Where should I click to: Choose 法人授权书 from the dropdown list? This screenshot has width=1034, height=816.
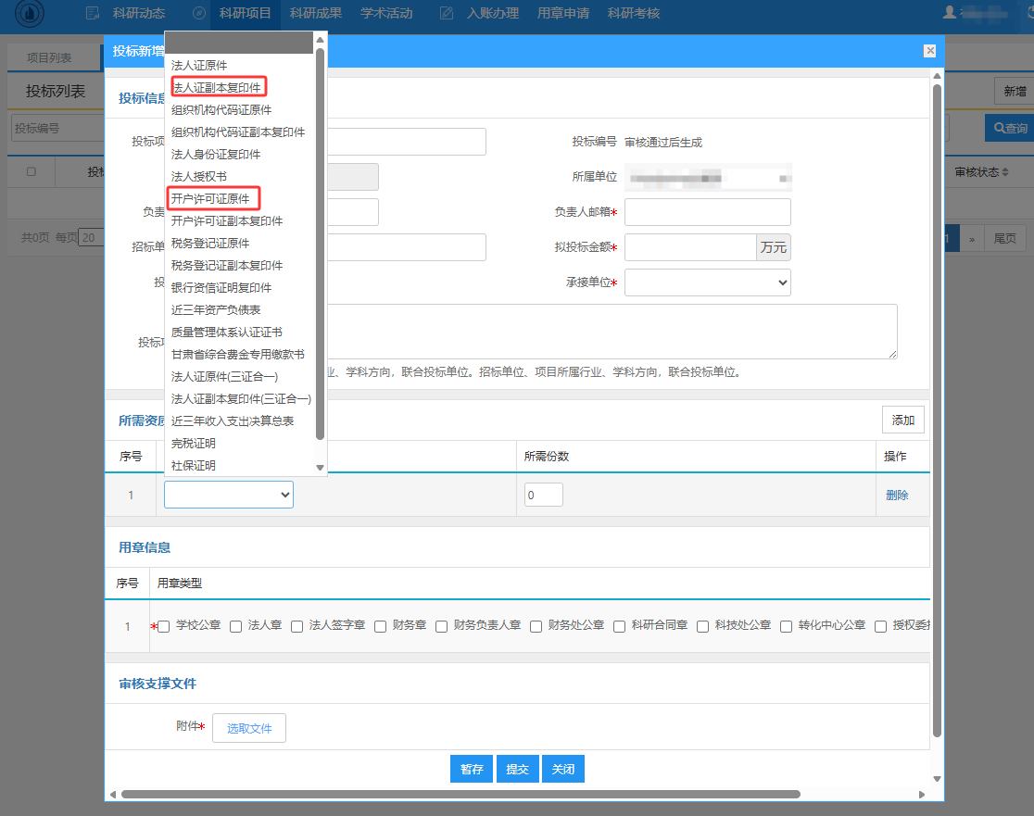[198, 177]
